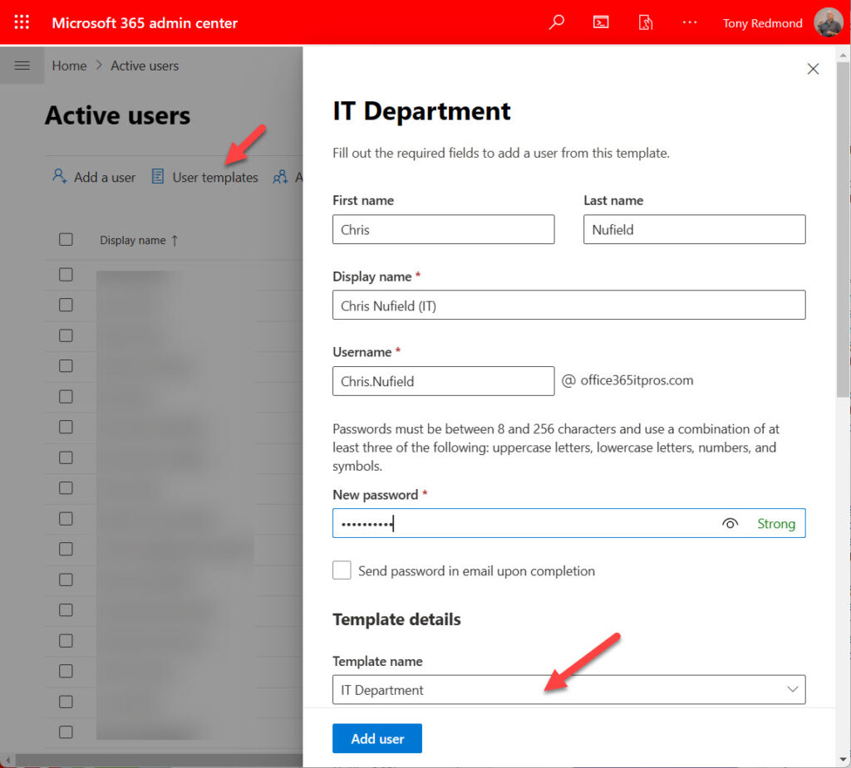The height and width of the screenshot is (768, 851).
Task: Show password with the eye icon
Action: click(x=730, y=523)
